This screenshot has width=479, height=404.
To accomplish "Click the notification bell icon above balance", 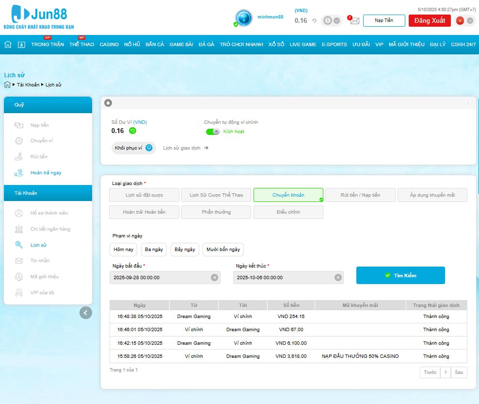I will pos(108,103).
